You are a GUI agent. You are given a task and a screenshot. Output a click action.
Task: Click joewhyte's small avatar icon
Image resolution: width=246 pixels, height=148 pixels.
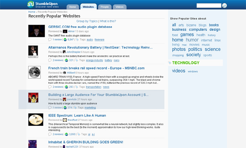(x=64, y=99)
